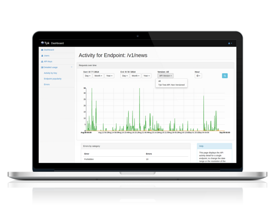The image size is (275, 206).
Task: Open the Start Month dropdown
Action: tap(98, 76)
